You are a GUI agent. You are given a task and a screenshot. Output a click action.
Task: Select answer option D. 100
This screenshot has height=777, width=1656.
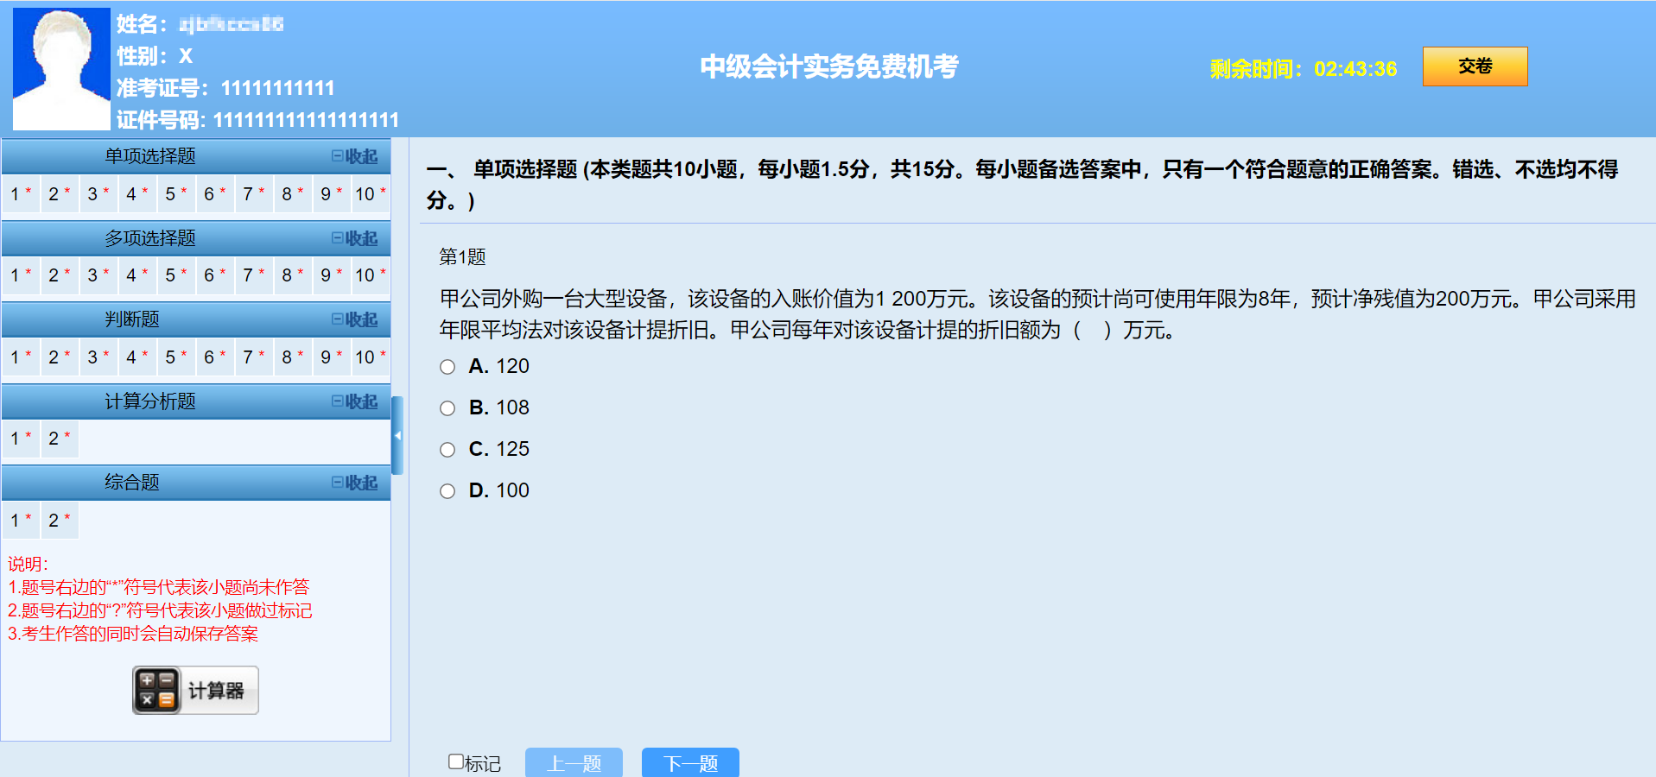coord(447,490)
